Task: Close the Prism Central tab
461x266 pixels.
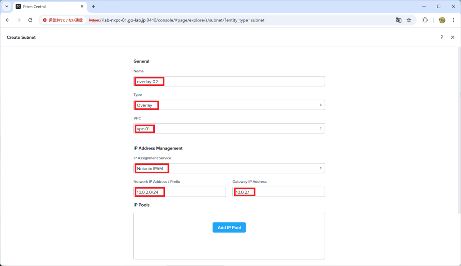Action: tap(82, 7)
